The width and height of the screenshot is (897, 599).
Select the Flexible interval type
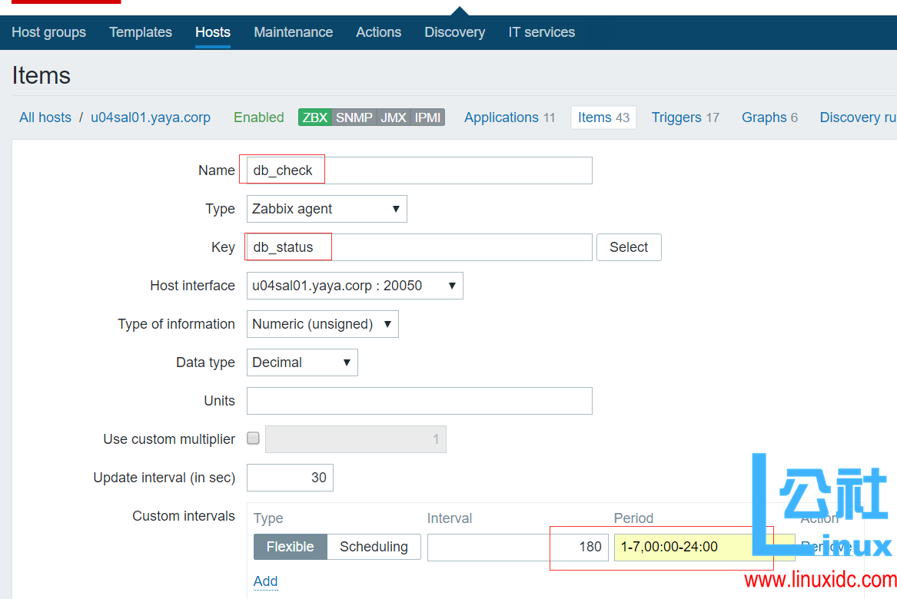tap(290, 547)
